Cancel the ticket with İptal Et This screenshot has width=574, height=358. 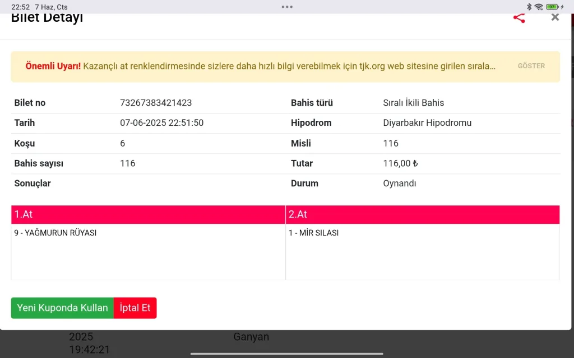135,308
